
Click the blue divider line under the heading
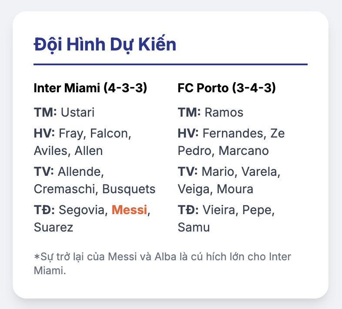(171, 64)
